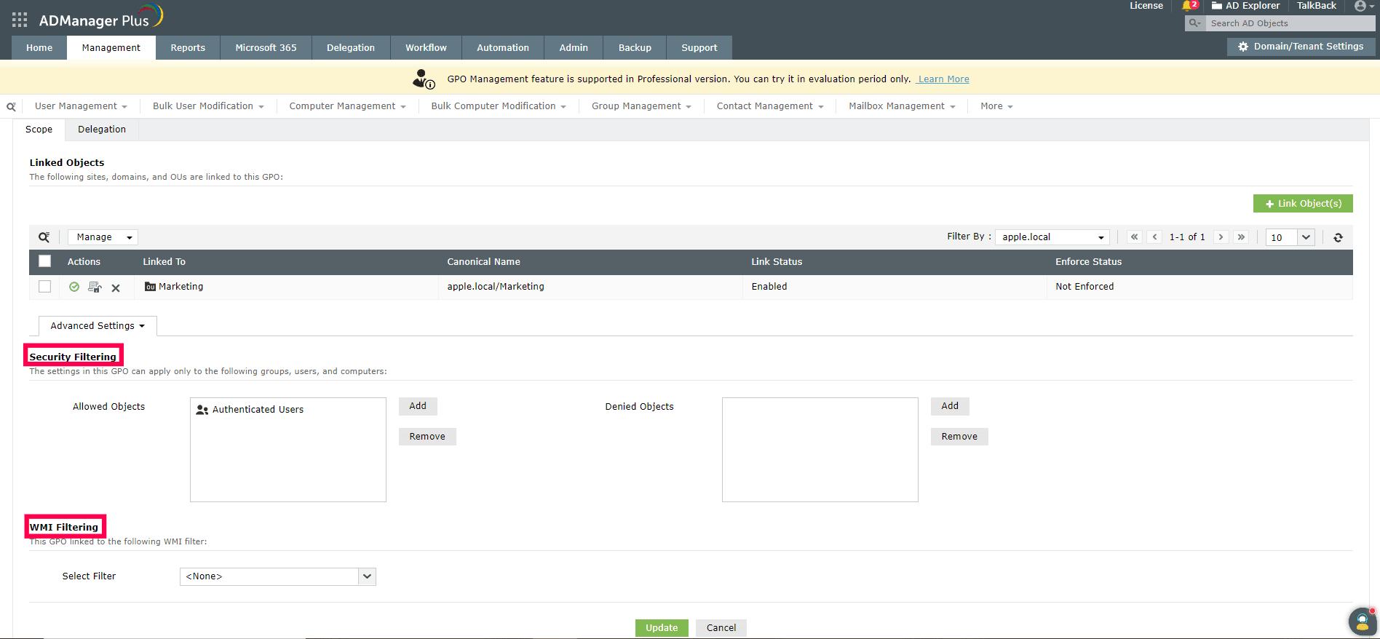Screen dimensions: 1380x639
Task: Open the Computer Management dropdown
Action: point(347,106)
